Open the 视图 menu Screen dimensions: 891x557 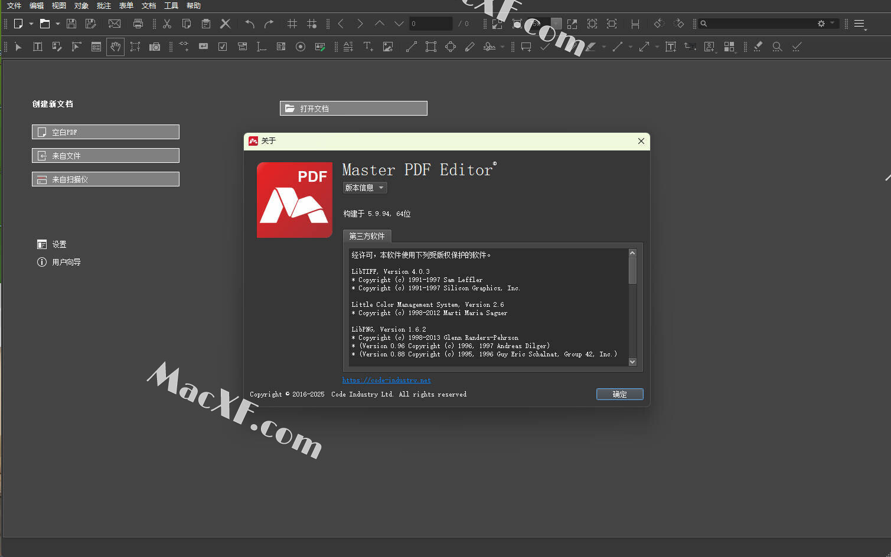(x=59, y=5)
